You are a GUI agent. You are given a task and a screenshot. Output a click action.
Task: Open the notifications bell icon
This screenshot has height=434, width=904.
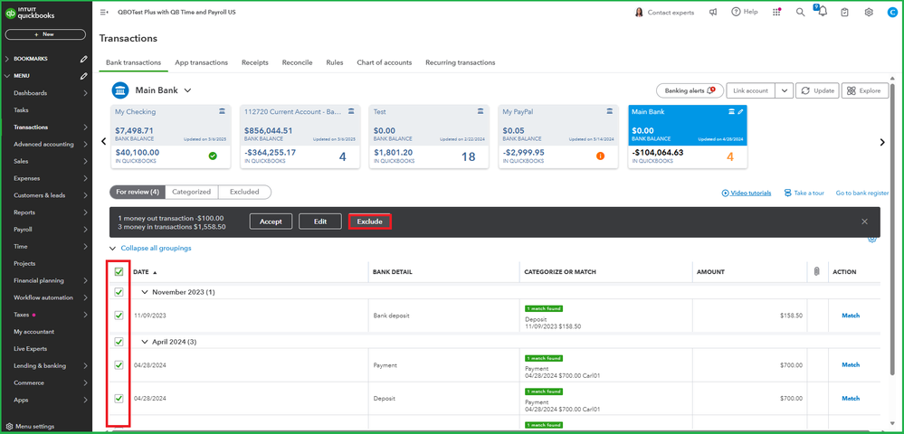pos(823,12)
